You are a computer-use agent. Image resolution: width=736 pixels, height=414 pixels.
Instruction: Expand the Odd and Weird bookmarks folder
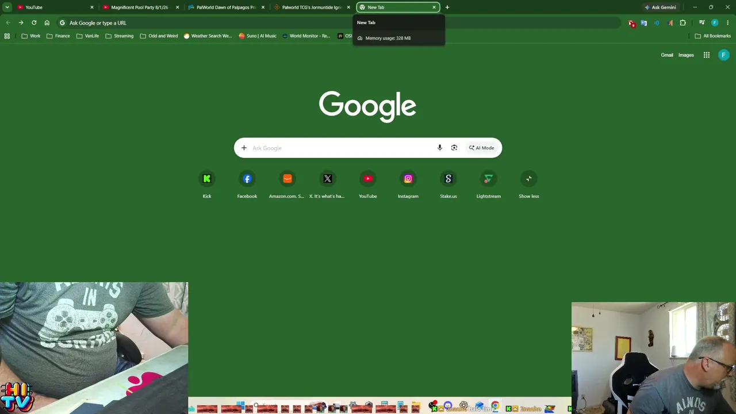tap(159, 36)
